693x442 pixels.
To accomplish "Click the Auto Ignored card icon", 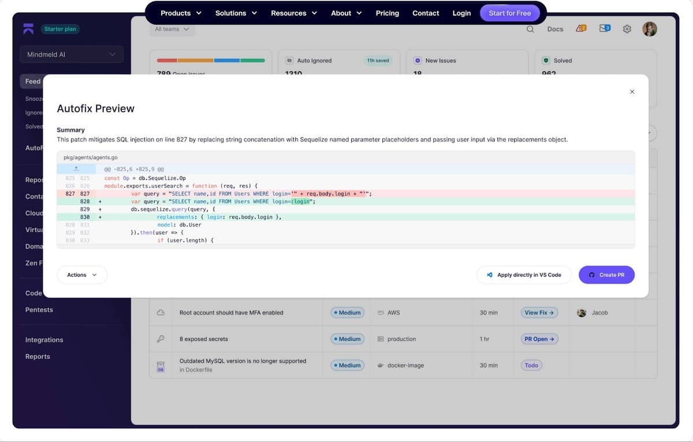I will click(289, 61).
